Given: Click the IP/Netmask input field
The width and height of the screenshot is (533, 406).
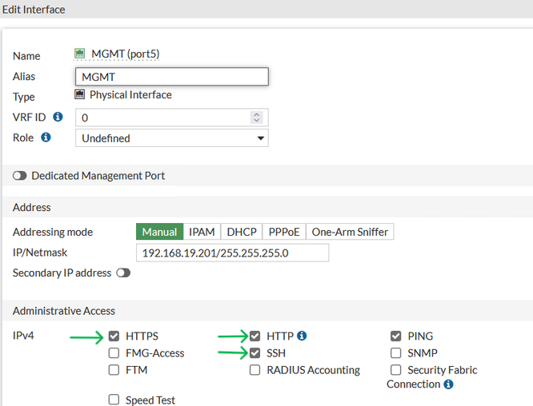Looking at the screenshot, I should 232,253.
